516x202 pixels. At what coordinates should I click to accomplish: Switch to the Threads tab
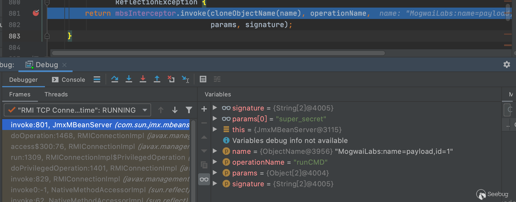(x=56, y=94)
